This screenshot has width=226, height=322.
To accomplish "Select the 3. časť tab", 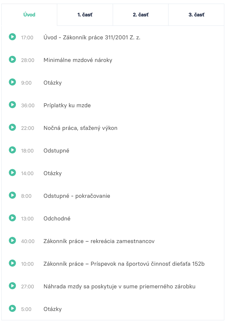I will 196,15.
